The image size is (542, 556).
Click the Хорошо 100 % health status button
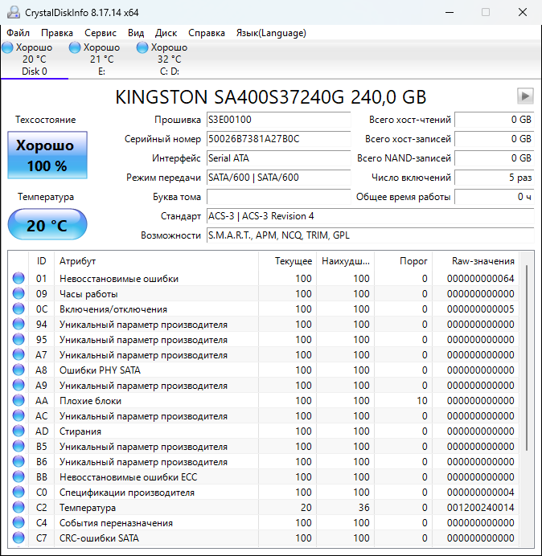(47, 155)
